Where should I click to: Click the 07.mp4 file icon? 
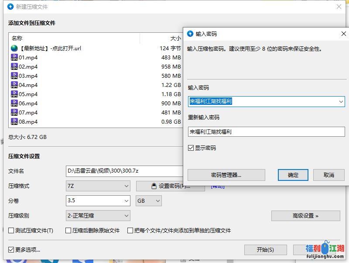pyautogui.click(x=14, y=112)
